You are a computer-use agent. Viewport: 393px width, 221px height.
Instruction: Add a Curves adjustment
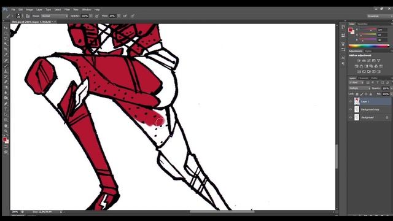[x=369, y=61]
